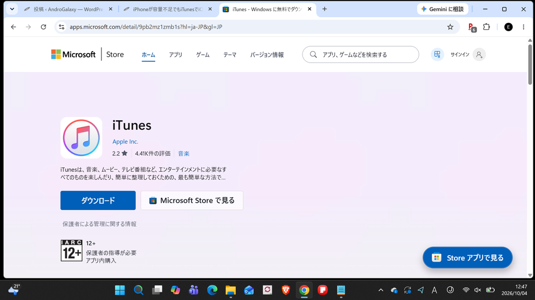Click the Microsoft logo
Screen dimensions: 535x300
[x=73, y=54]
